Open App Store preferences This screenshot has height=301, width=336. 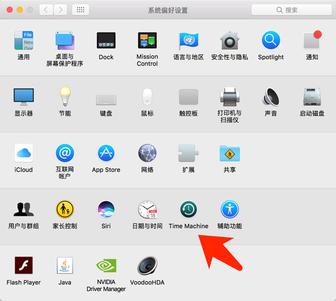[106, 153]
